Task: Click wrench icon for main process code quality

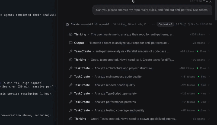Action: [x=71, y=77]
